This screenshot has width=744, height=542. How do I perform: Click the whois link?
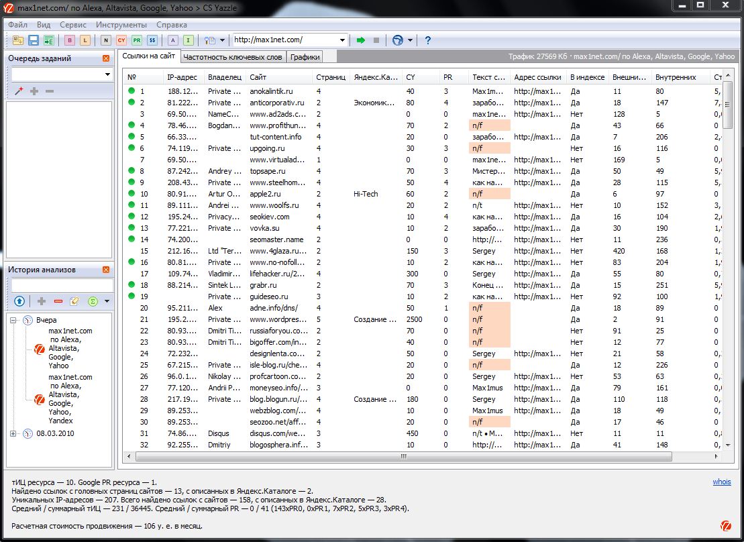[722, 482]
